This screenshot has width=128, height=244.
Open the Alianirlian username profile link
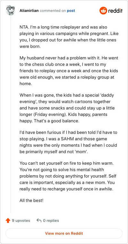click(x=29, y=11)
